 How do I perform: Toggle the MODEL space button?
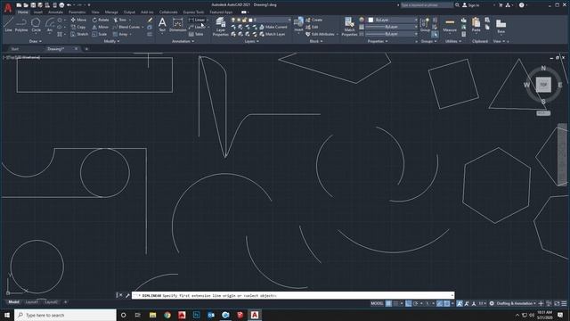coord(377,303)
